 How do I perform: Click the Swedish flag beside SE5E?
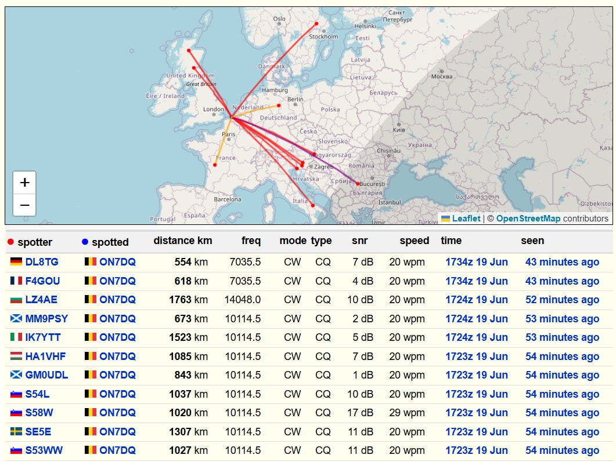tap(16, 431)
